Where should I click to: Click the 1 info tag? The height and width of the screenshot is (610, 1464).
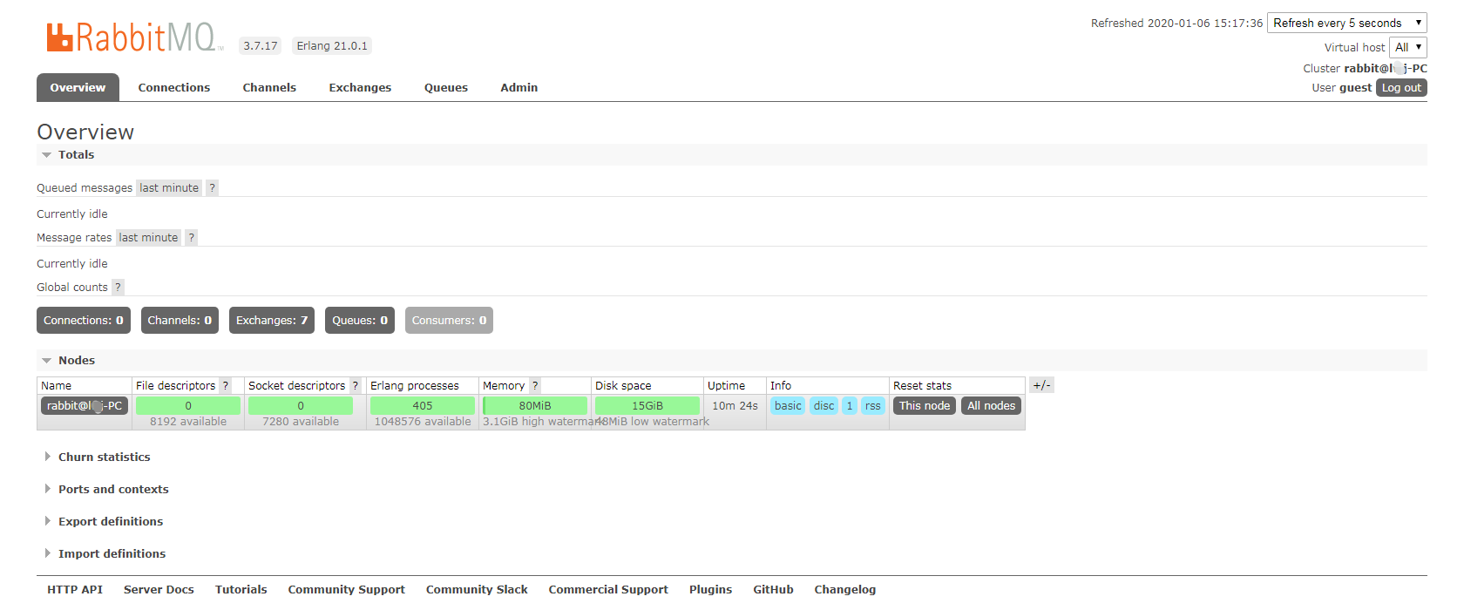pyautogui.click(x=850, y=405)
